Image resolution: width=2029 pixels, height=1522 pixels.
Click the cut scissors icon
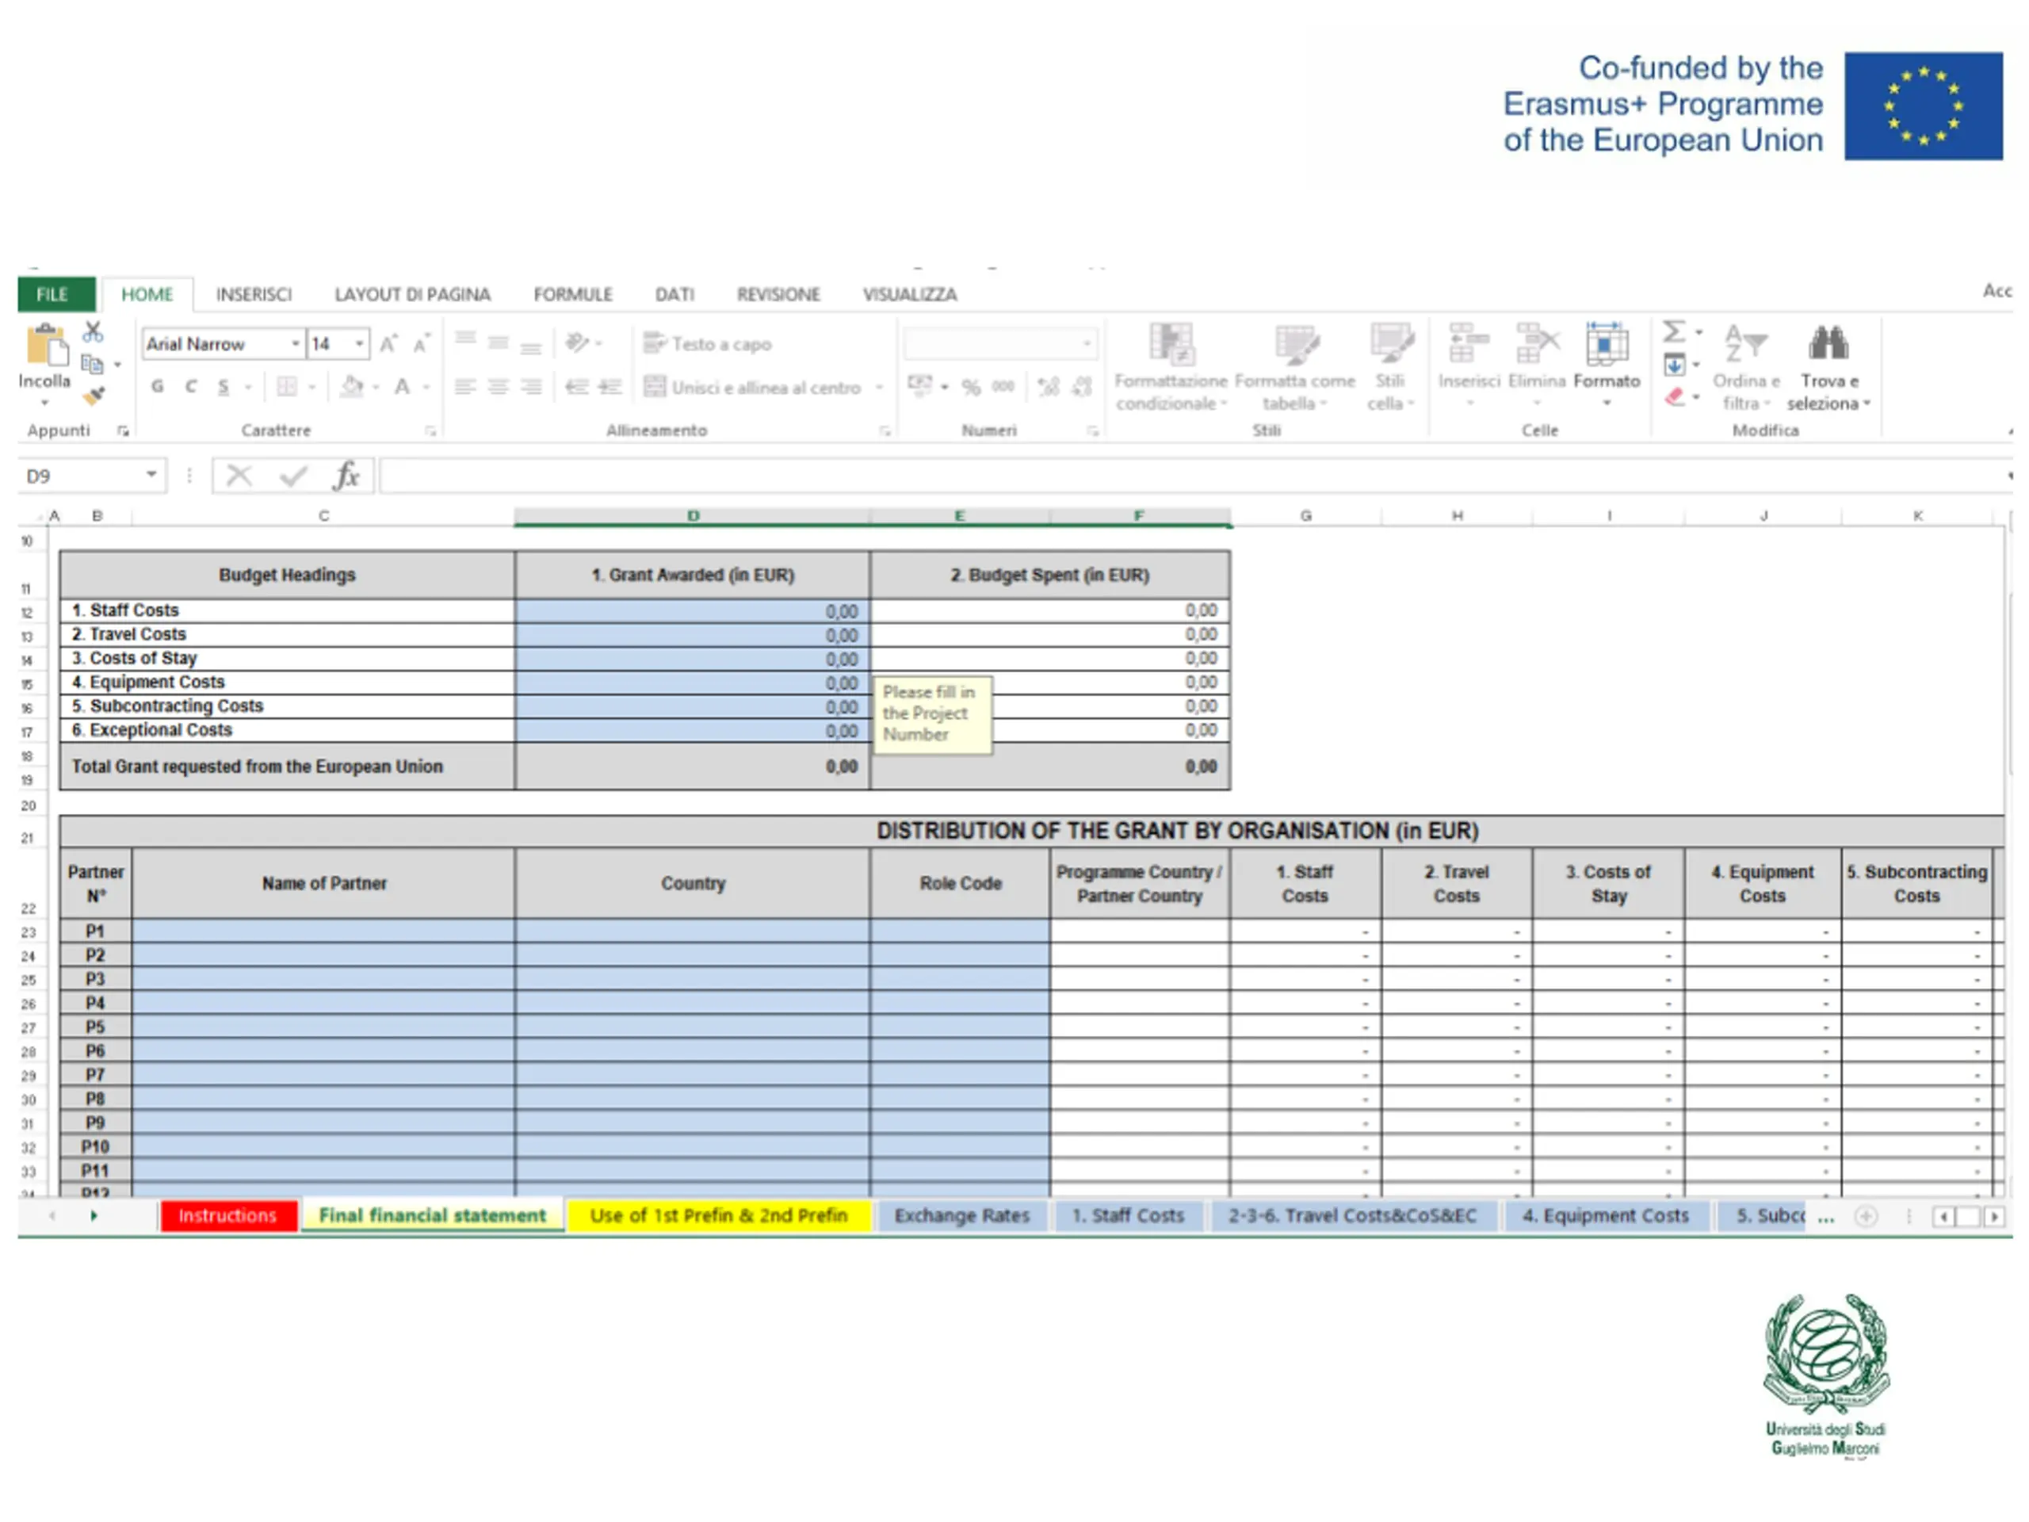[93, 331]
